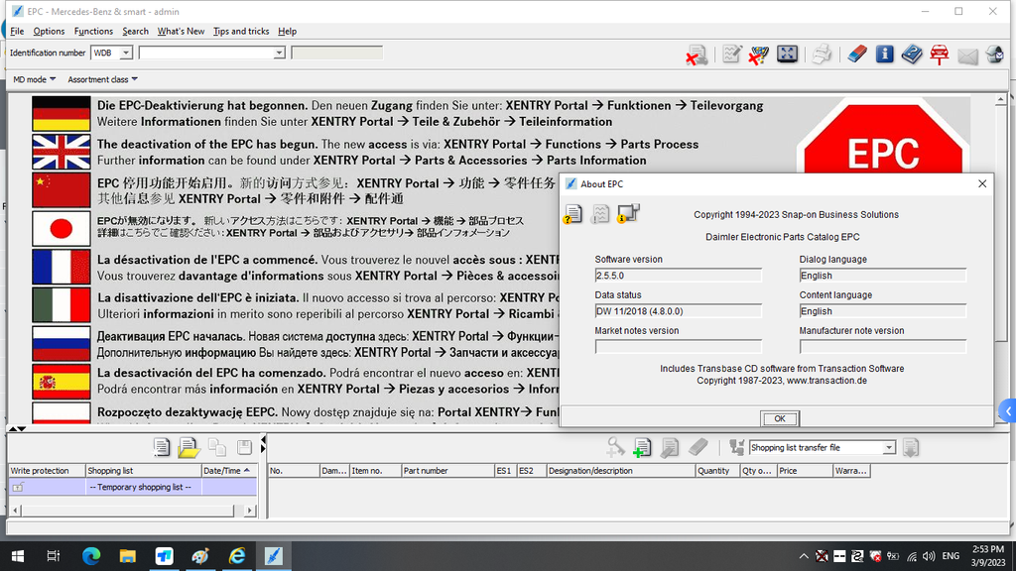Toggle write protection on Temporary shopping list

coord(18,488)
